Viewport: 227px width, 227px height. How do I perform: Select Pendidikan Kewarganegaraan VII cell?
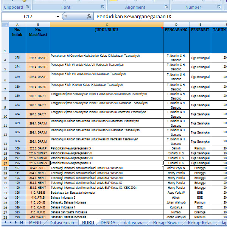[x=107, y=153]
